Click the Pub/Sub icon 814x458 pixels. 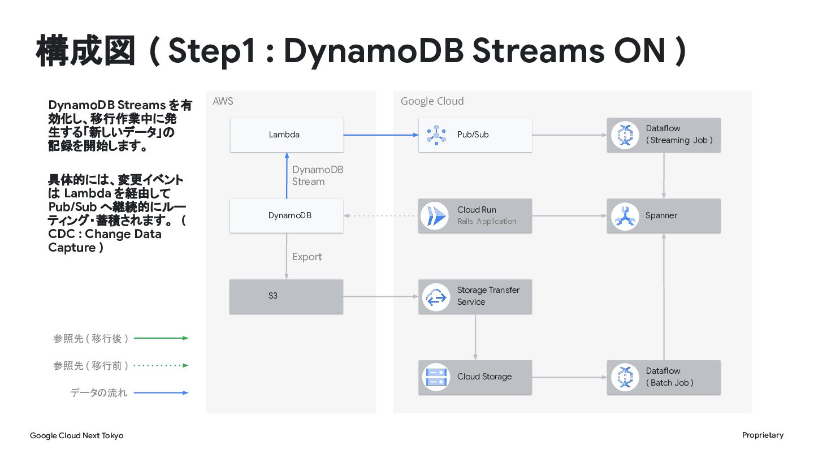(x=436, y=135)
